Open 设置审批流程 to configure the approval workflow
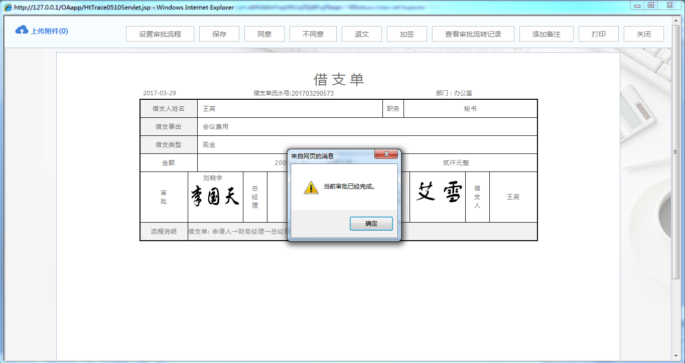This screenshot has height=363, width=685. [160, 34]
